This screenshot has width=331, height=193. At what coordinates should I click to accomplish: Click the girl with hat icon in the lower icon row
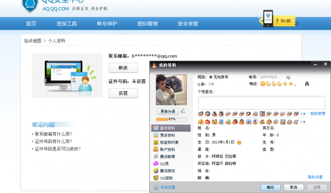click(269, 122)
